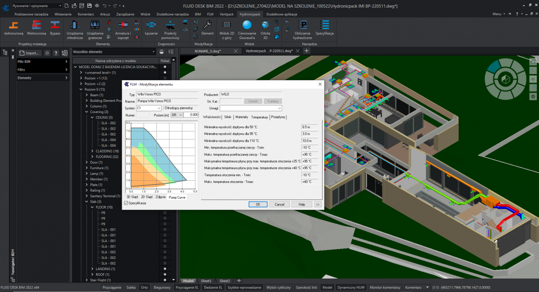This screenshot has width=539, height=292.
Task: Toggle Siatka grid in status bar
Action: (131, 287)
